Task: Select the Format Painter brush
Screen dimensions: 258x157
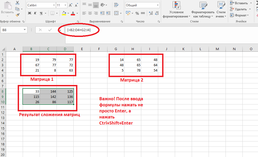Action: tap(17, 15)
